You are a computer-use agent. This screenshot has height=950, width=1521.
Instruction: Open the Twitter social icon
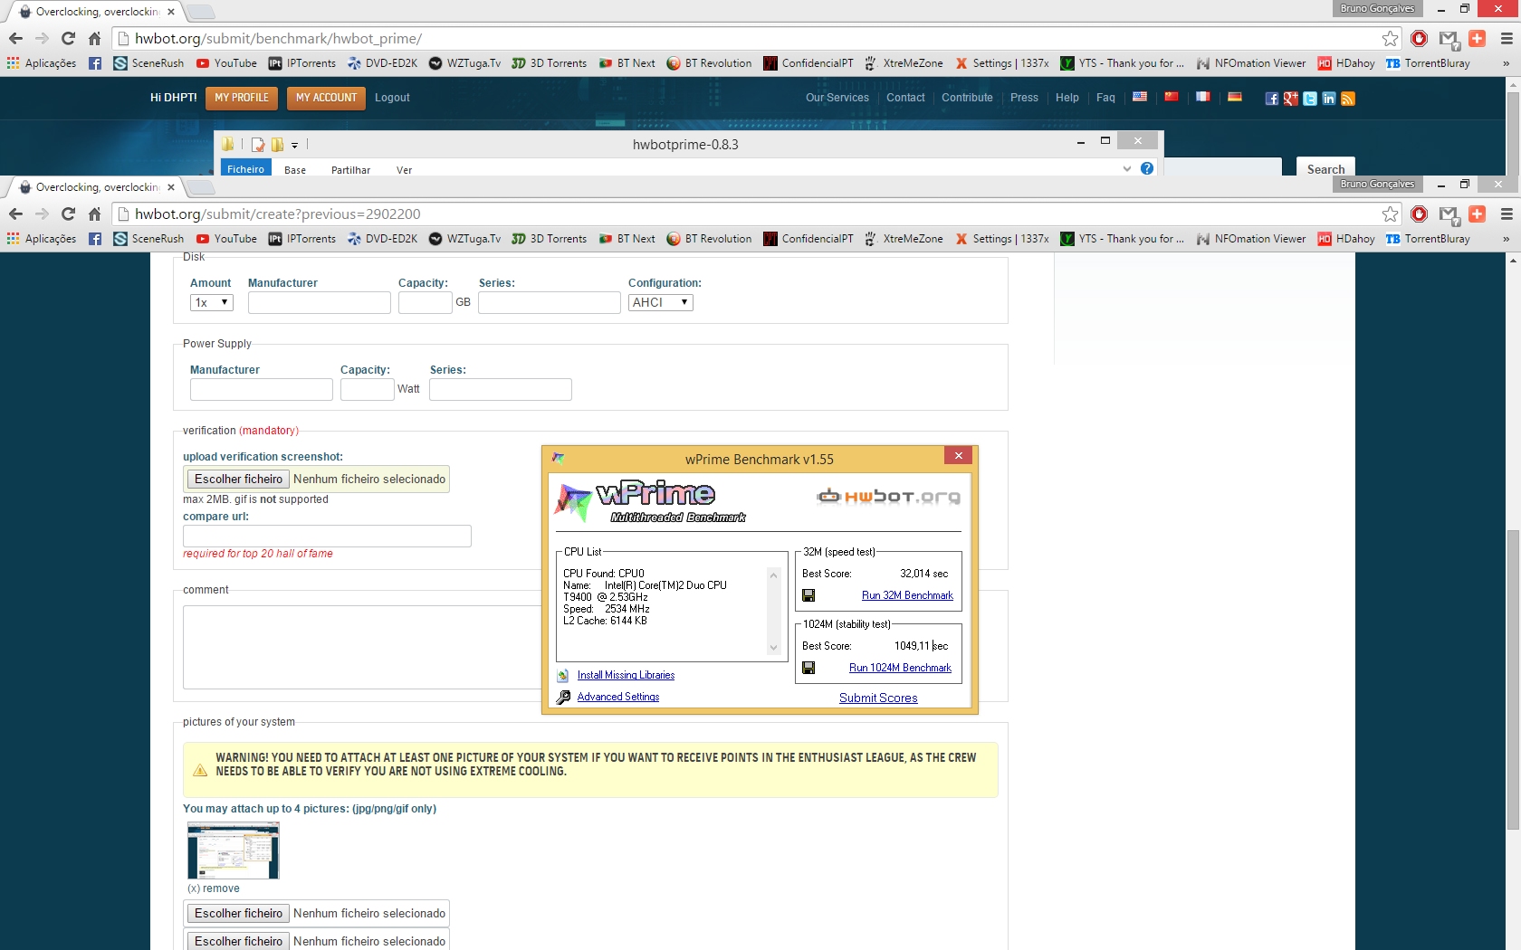[1310, 99]
